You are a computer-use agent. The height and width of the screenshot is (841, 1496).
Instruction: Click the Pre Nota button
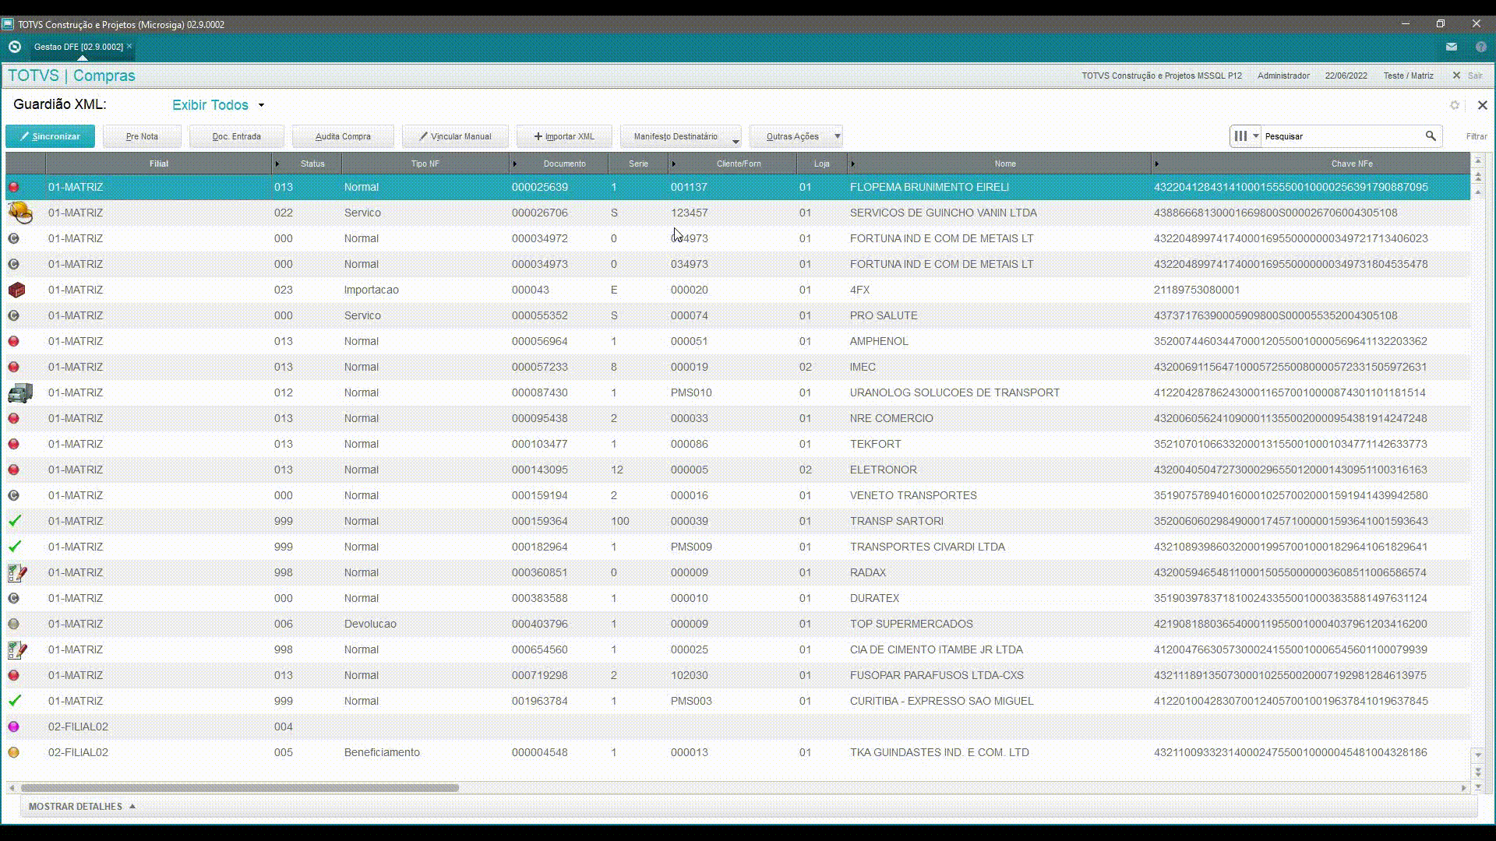tap(142, 136)
